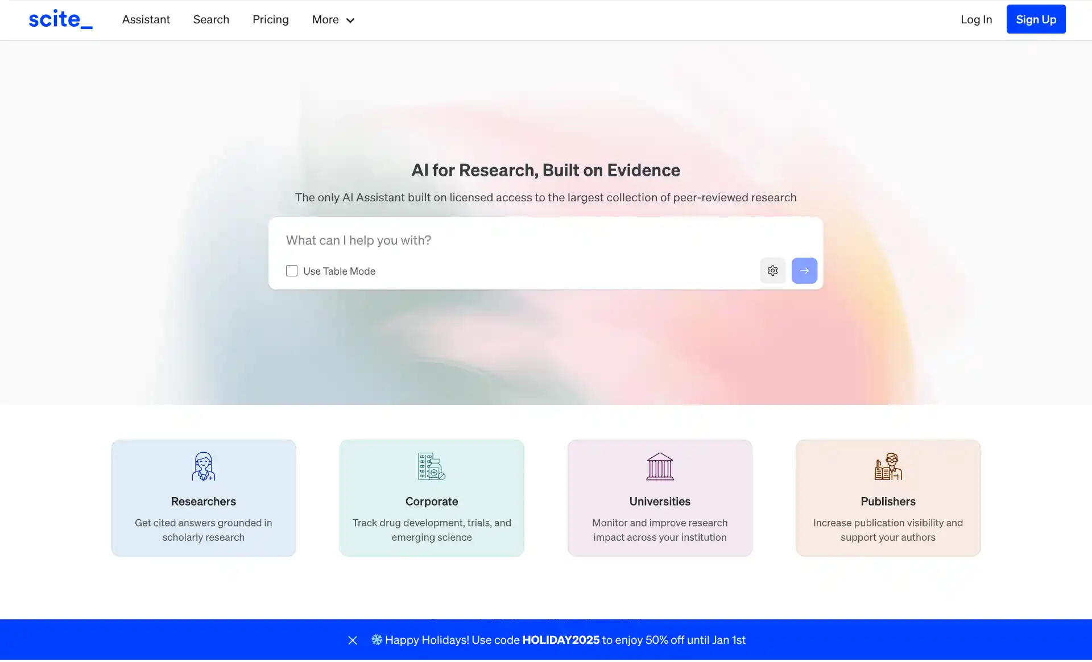Click the Sign Up button

(x=1036, y=19)
